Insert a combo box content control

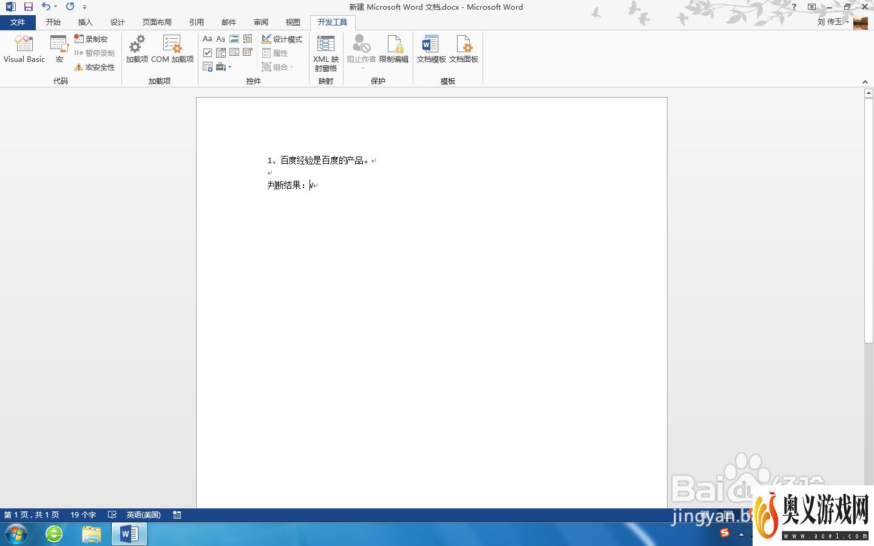221,53
